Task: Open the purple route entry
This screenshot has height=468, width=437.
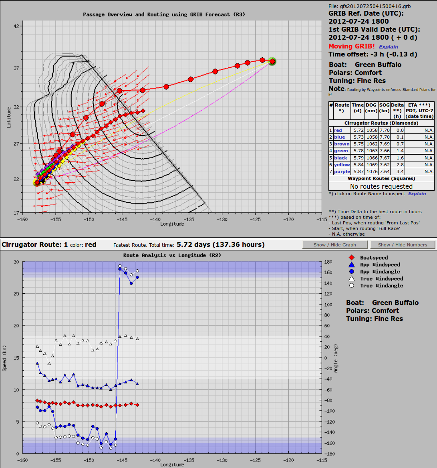Action: tap(342, 171)
